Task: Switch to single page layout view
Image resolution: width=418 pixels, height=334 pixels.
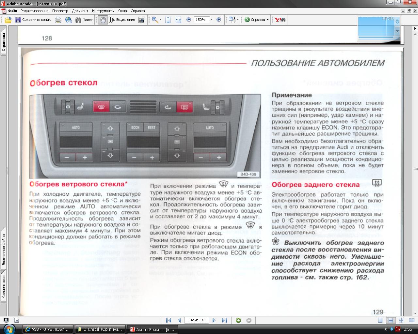Action: (380, 320)
